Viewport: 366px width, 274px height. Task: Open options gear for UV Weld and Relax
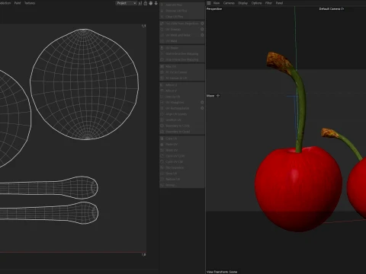pos(202,35)
